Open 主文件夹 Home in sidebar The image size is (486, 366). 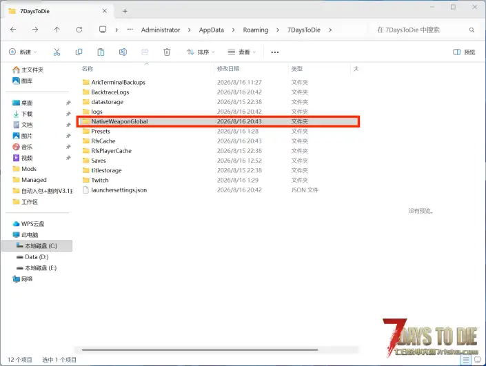point(28,70)
